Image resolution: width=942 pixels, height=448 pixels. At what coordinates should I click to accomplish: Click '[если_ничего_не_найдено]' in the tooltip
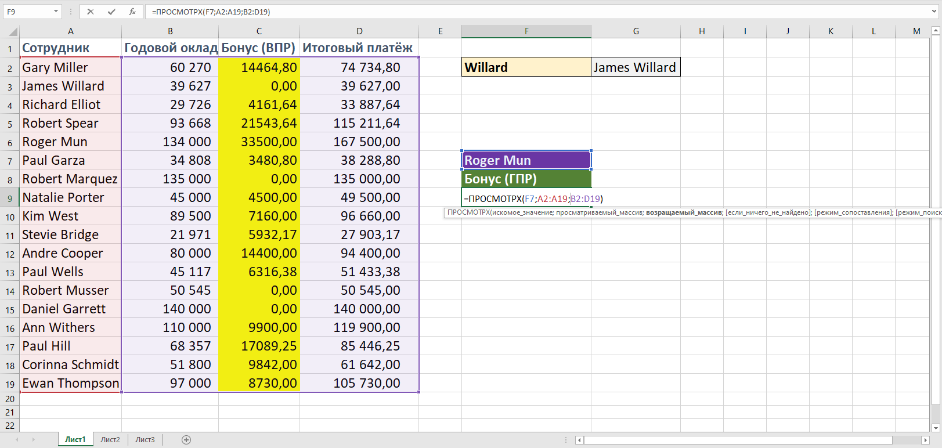pos(768,213)
